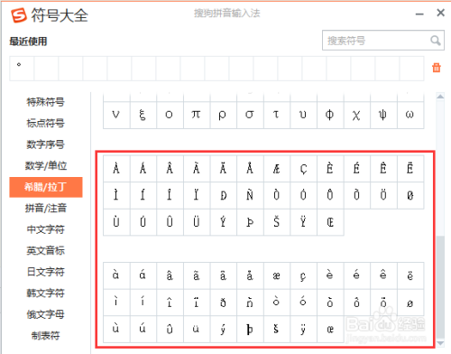Click the symbol list scrollbar thumb
Image resolution: width=451 pixels, height=354 pixels.
coord(440,287)
